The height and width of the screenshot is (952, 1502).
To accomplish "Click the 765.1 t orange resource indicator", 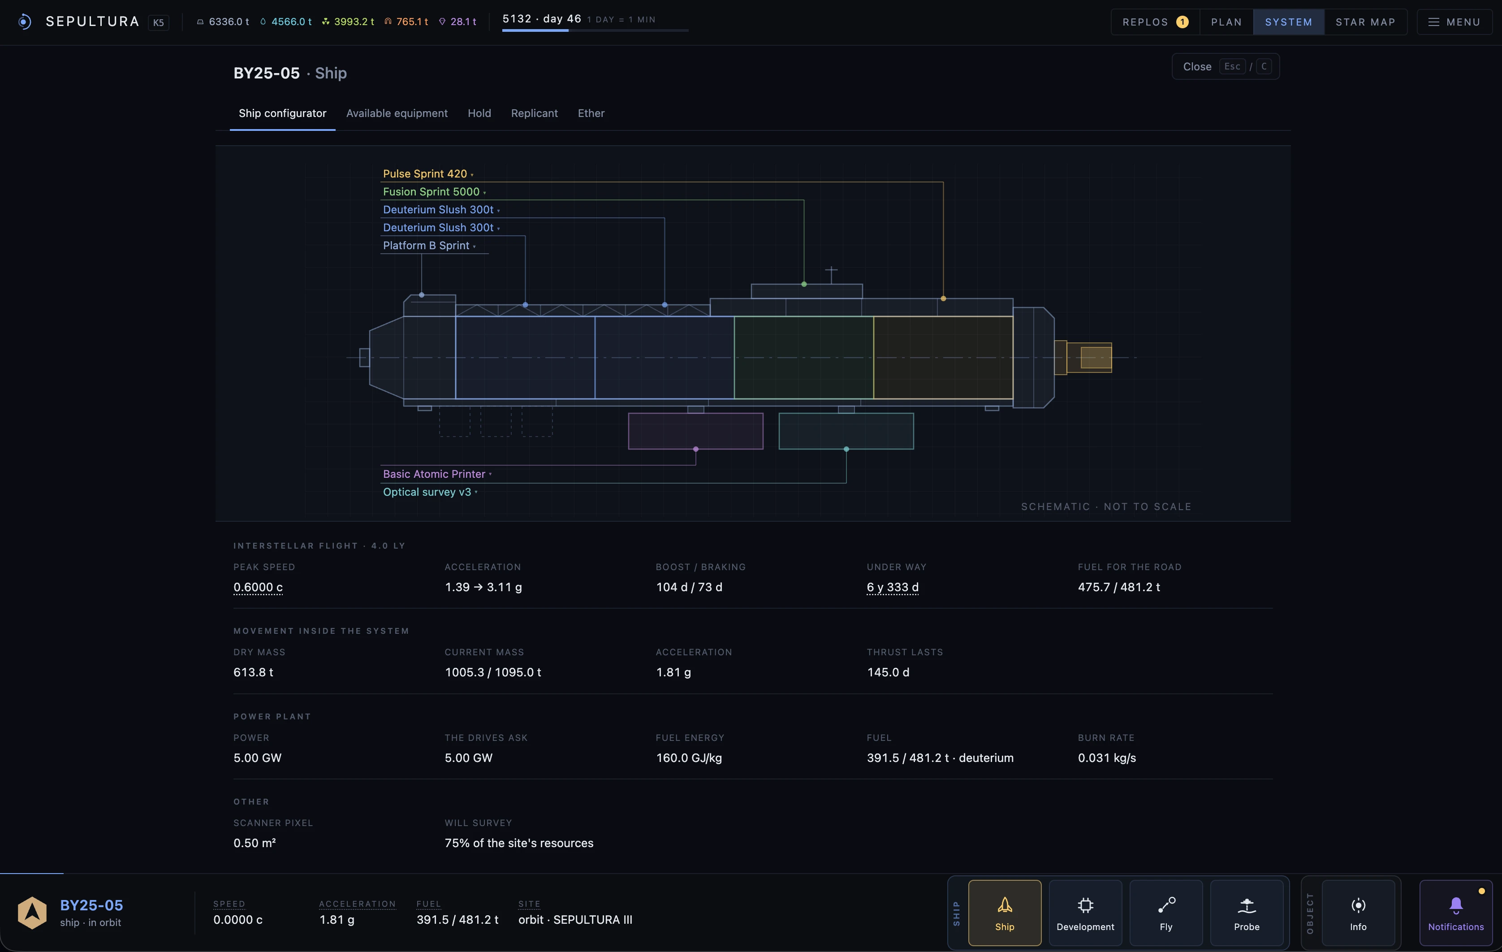I will (x=406, y=22).
